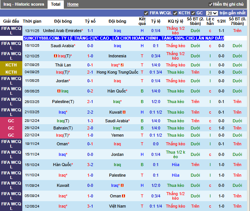Click the Kết quả column header
The width and height of the screenshot is (250, 211).
tap(142, 21)
